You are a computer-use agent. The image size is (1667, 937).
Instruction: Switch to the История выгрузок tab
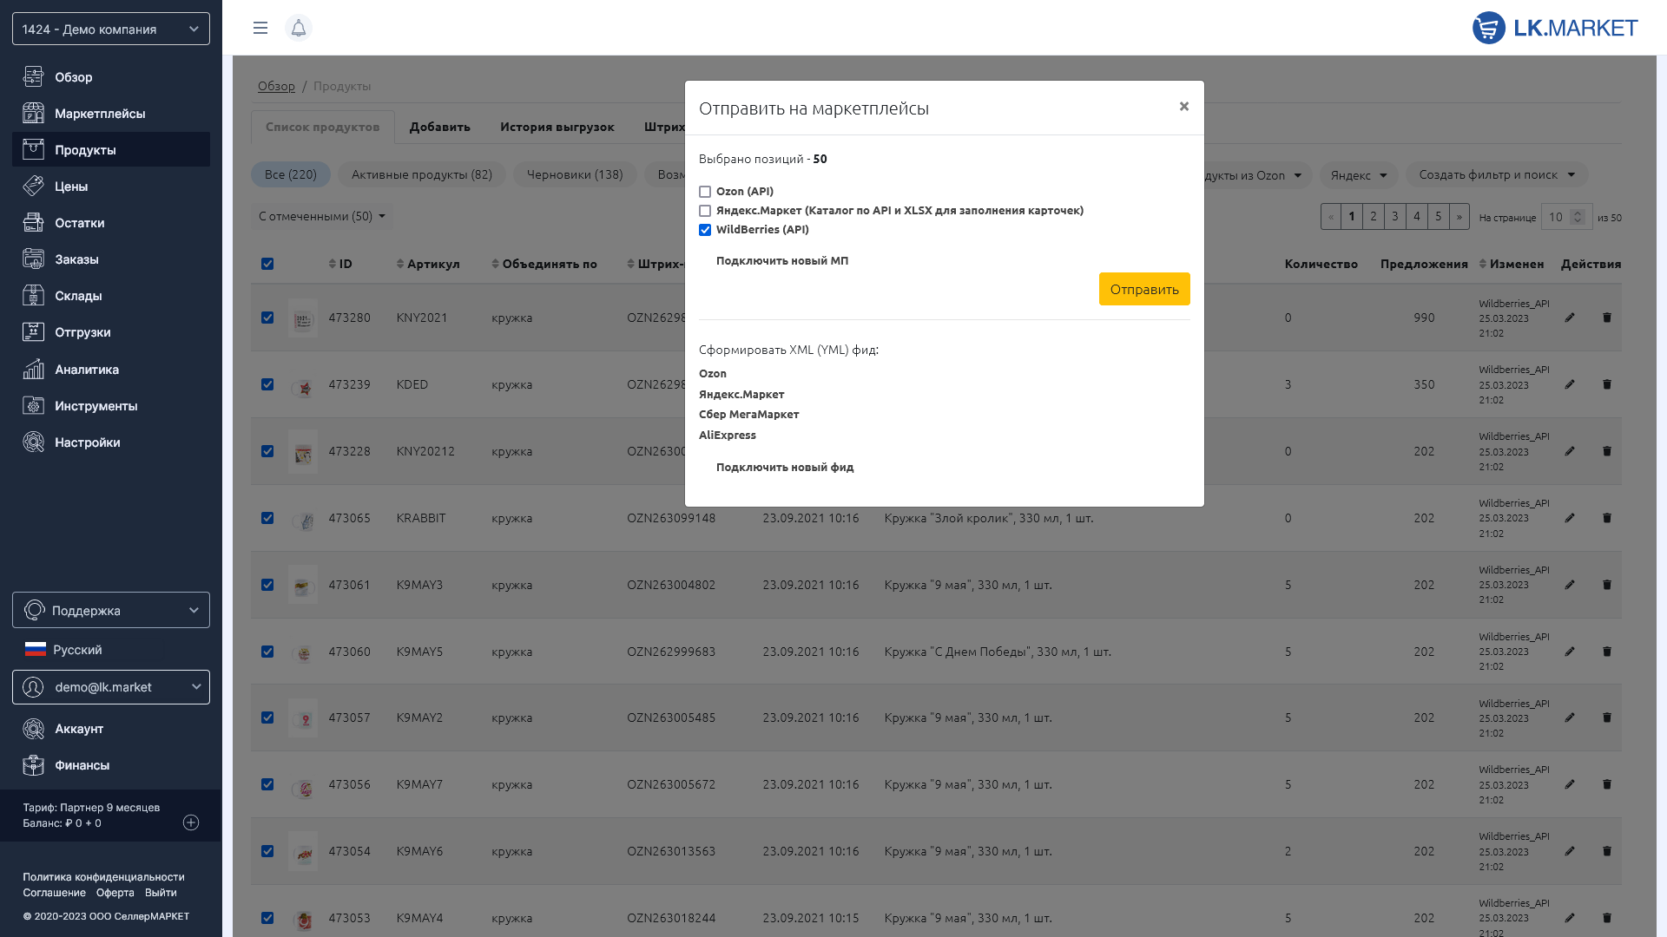pos(557,127)
